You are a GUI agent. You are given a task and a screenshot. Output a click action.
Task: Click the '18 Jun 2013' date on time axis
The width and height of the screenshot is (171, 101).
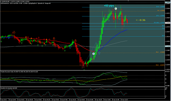tap(3, 100)
